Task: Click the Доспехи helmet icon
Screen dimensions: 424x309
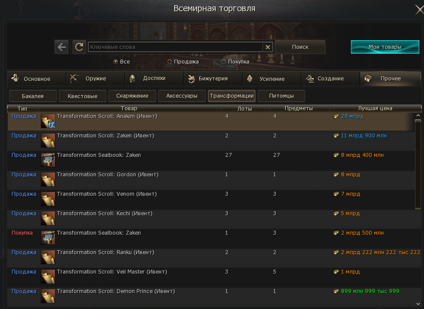Action: pyautogui.click(x=132, y=78)
